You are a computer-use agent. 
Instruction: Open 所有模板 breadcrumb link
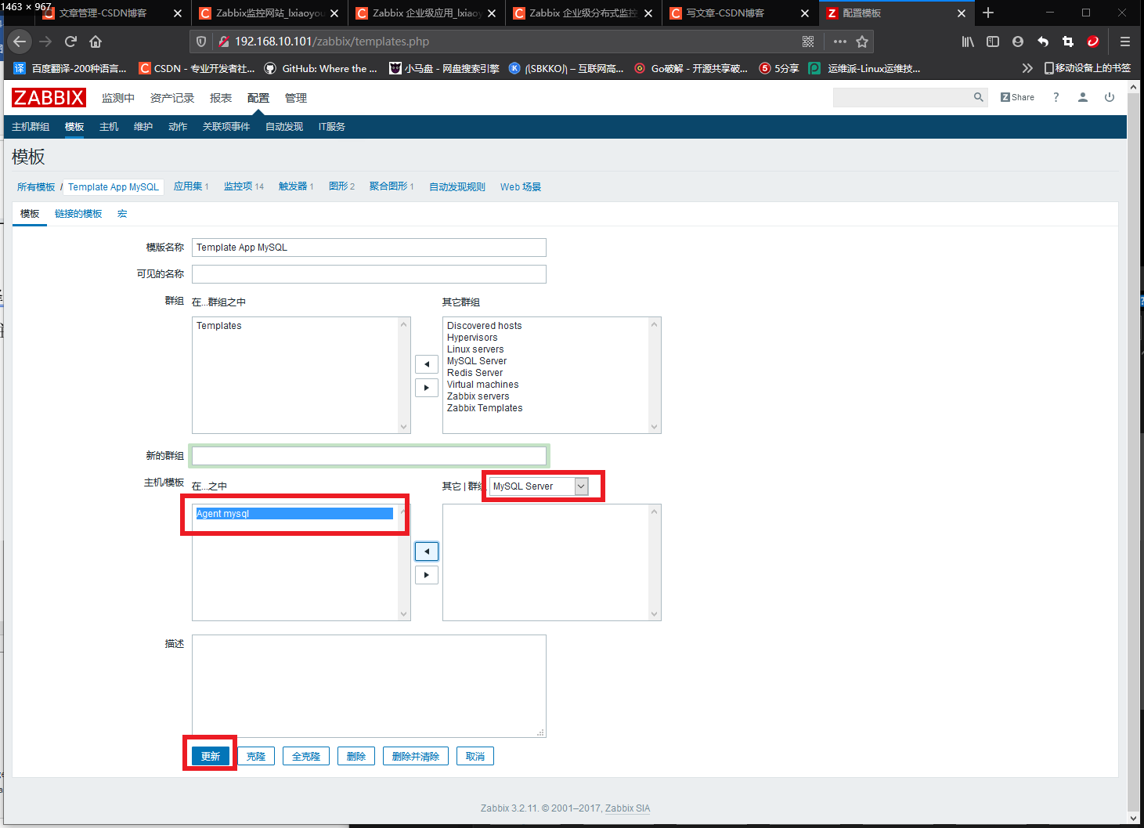click(x=36, y=187)
